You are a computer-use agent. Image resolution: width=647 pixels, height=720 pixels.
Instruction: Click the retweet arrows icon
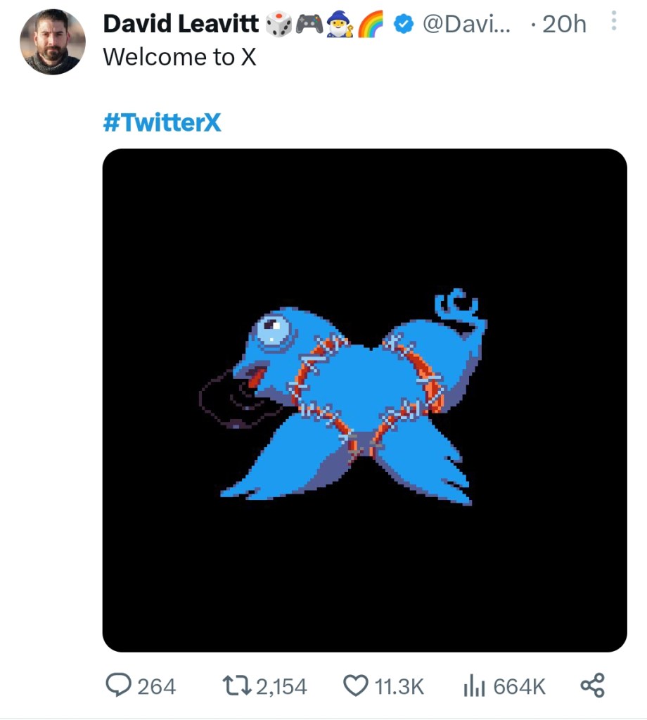pyautogui.click(x=235, y=685)
